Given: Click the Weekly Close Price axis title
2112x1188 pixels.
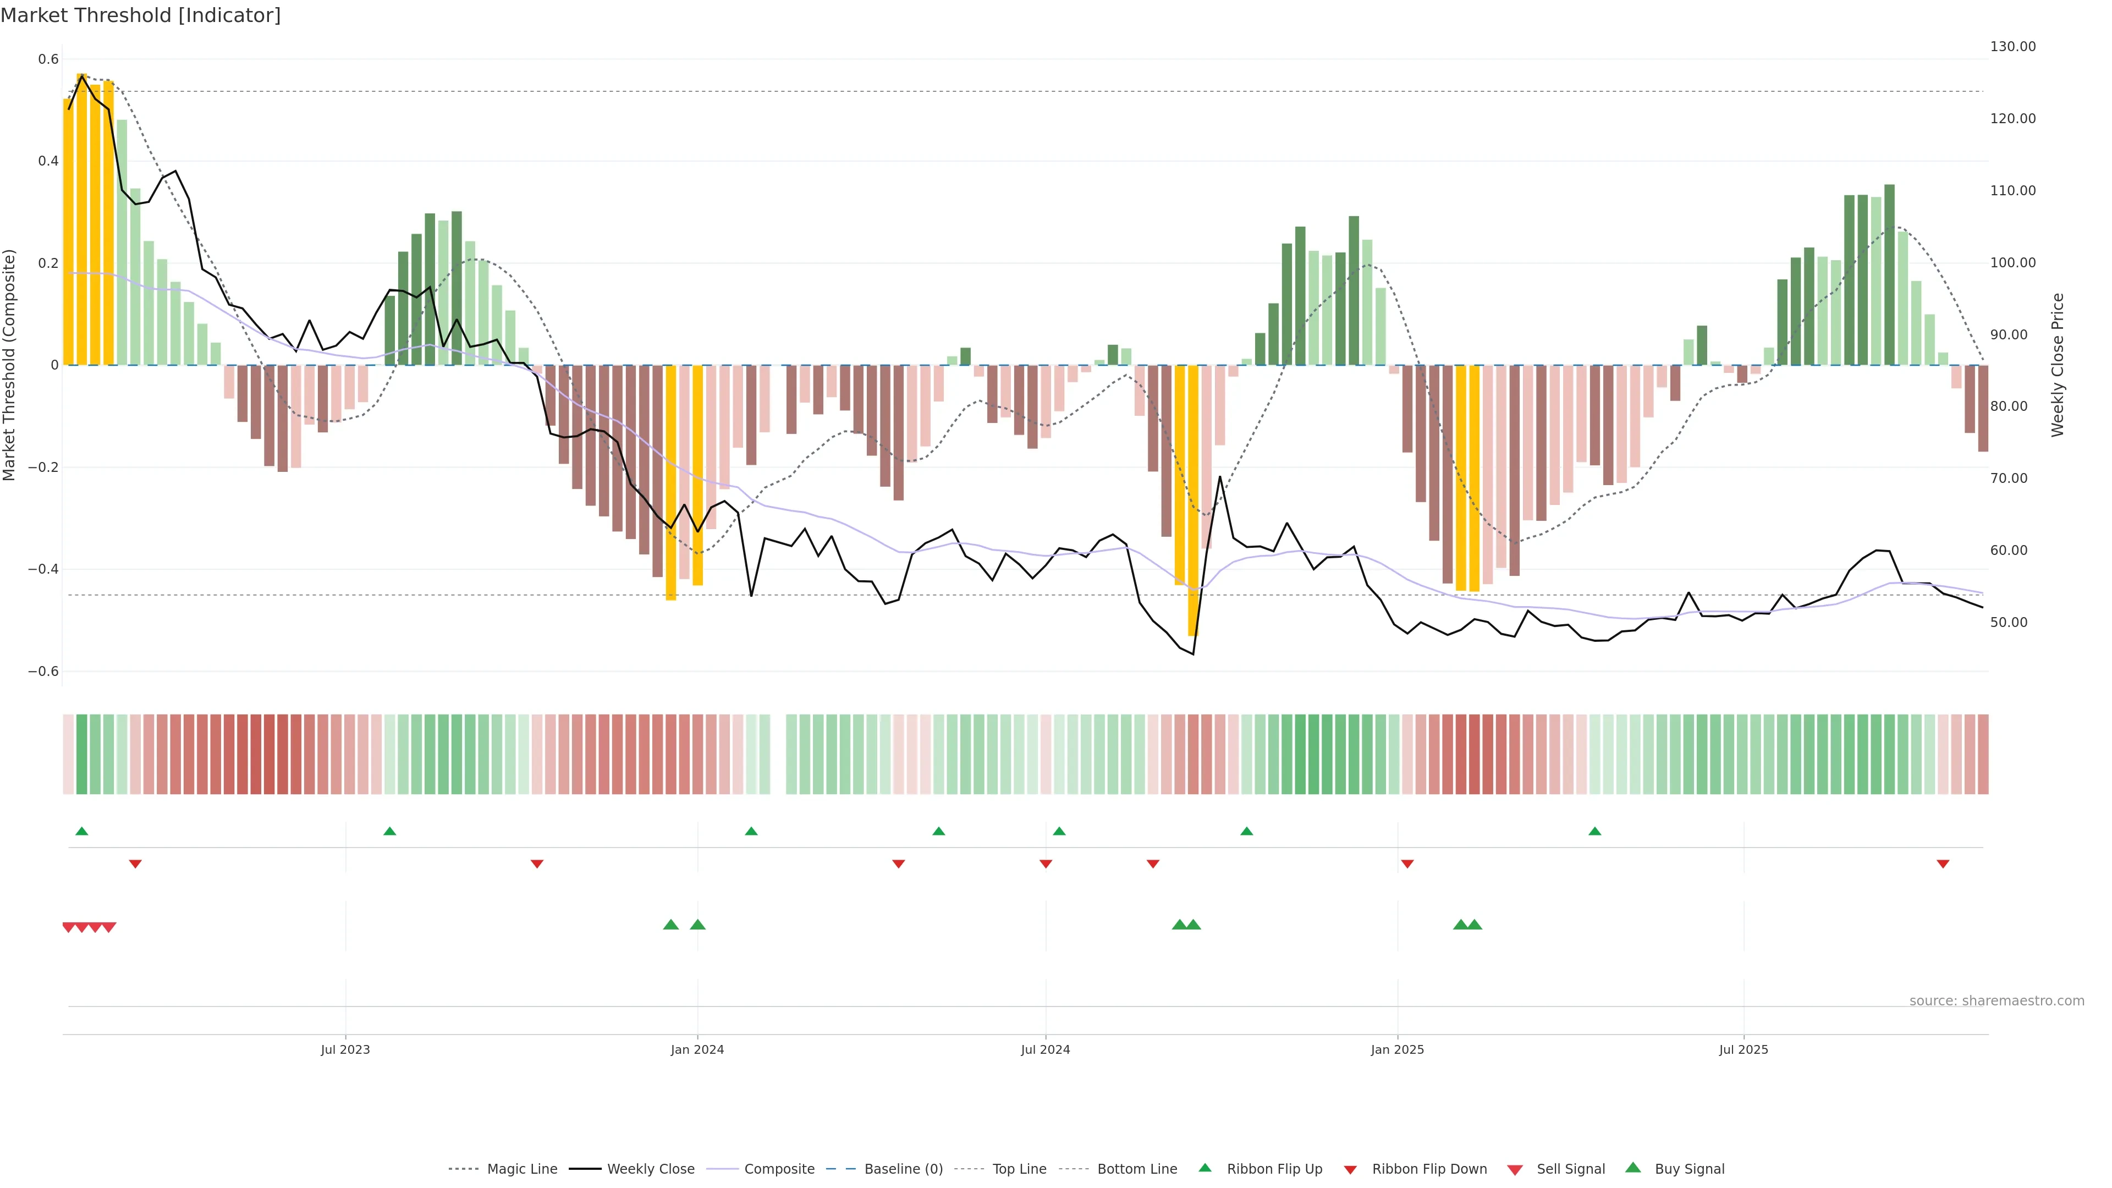Looking at the screenshot, I should 2057,365.
